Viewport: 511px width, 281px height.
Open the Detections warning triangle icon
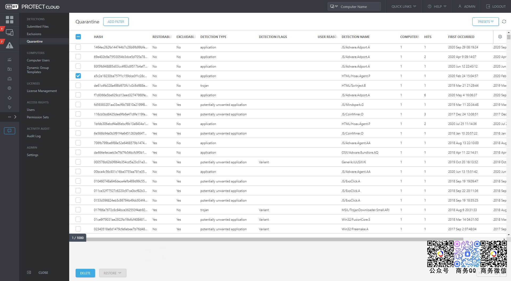(x=10, y=45)
